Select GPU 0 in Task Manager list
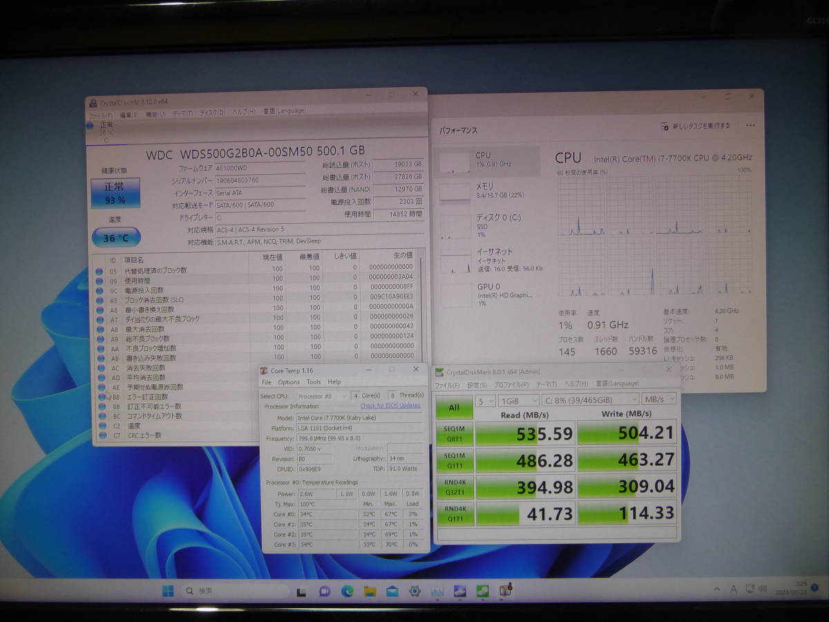This screenshot has width=829, height=622. click(487, 294)
